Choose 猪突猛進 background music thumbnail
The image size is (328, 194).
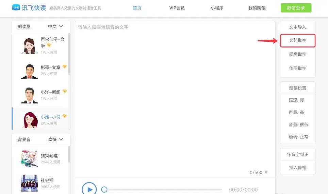pos(29,158)
